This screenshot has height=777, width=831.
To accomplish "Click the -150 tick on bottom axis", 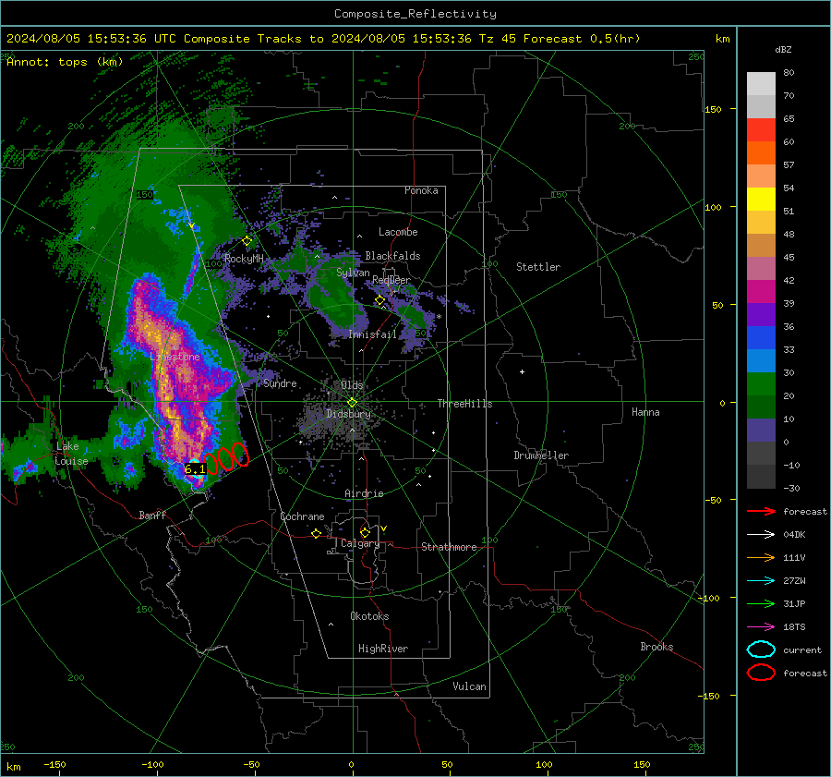I will (x=54, y=765).
